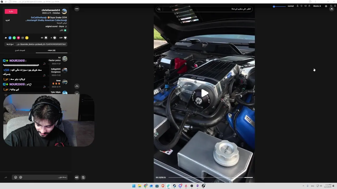Click the @ mention icon in the comment box
The width and height of the screenshot is (337, 189).
tap(21, 177)
